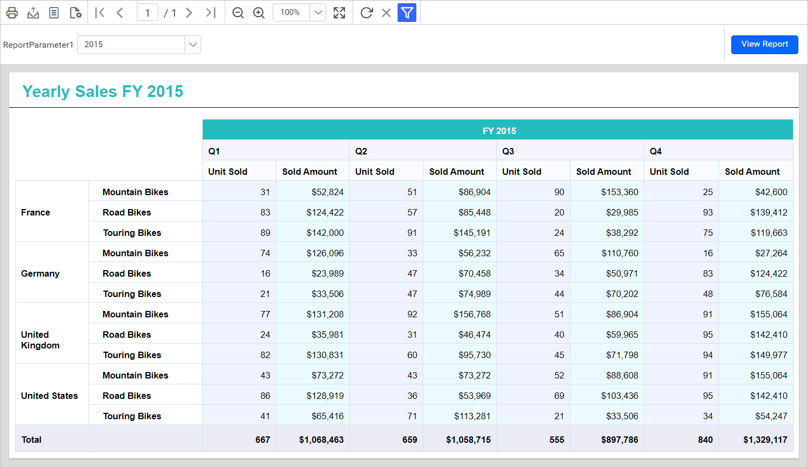Viewport: 808px width, 468px height.
Task: Click the Q1 Unit Sold header
Action: click(x=239, y=172)
